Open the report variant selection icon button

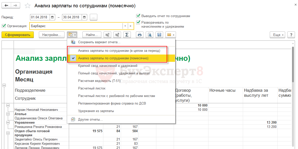[72, 35]
